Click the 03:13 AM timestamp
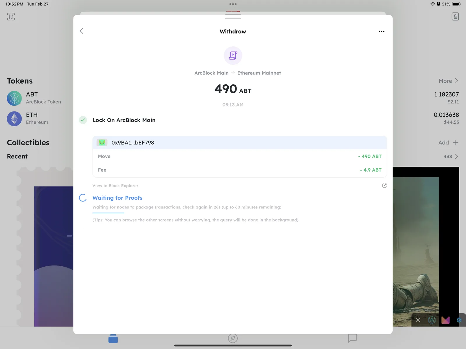 pyautogui.click(x=233, y=105)
